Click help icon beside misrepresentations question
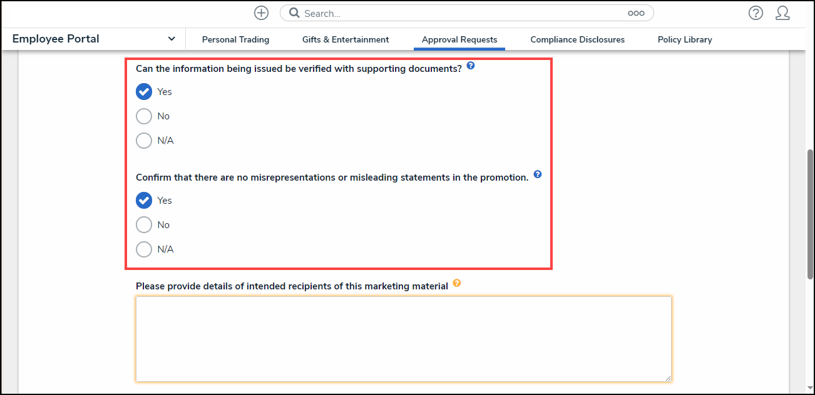 (x=537, y=174)
